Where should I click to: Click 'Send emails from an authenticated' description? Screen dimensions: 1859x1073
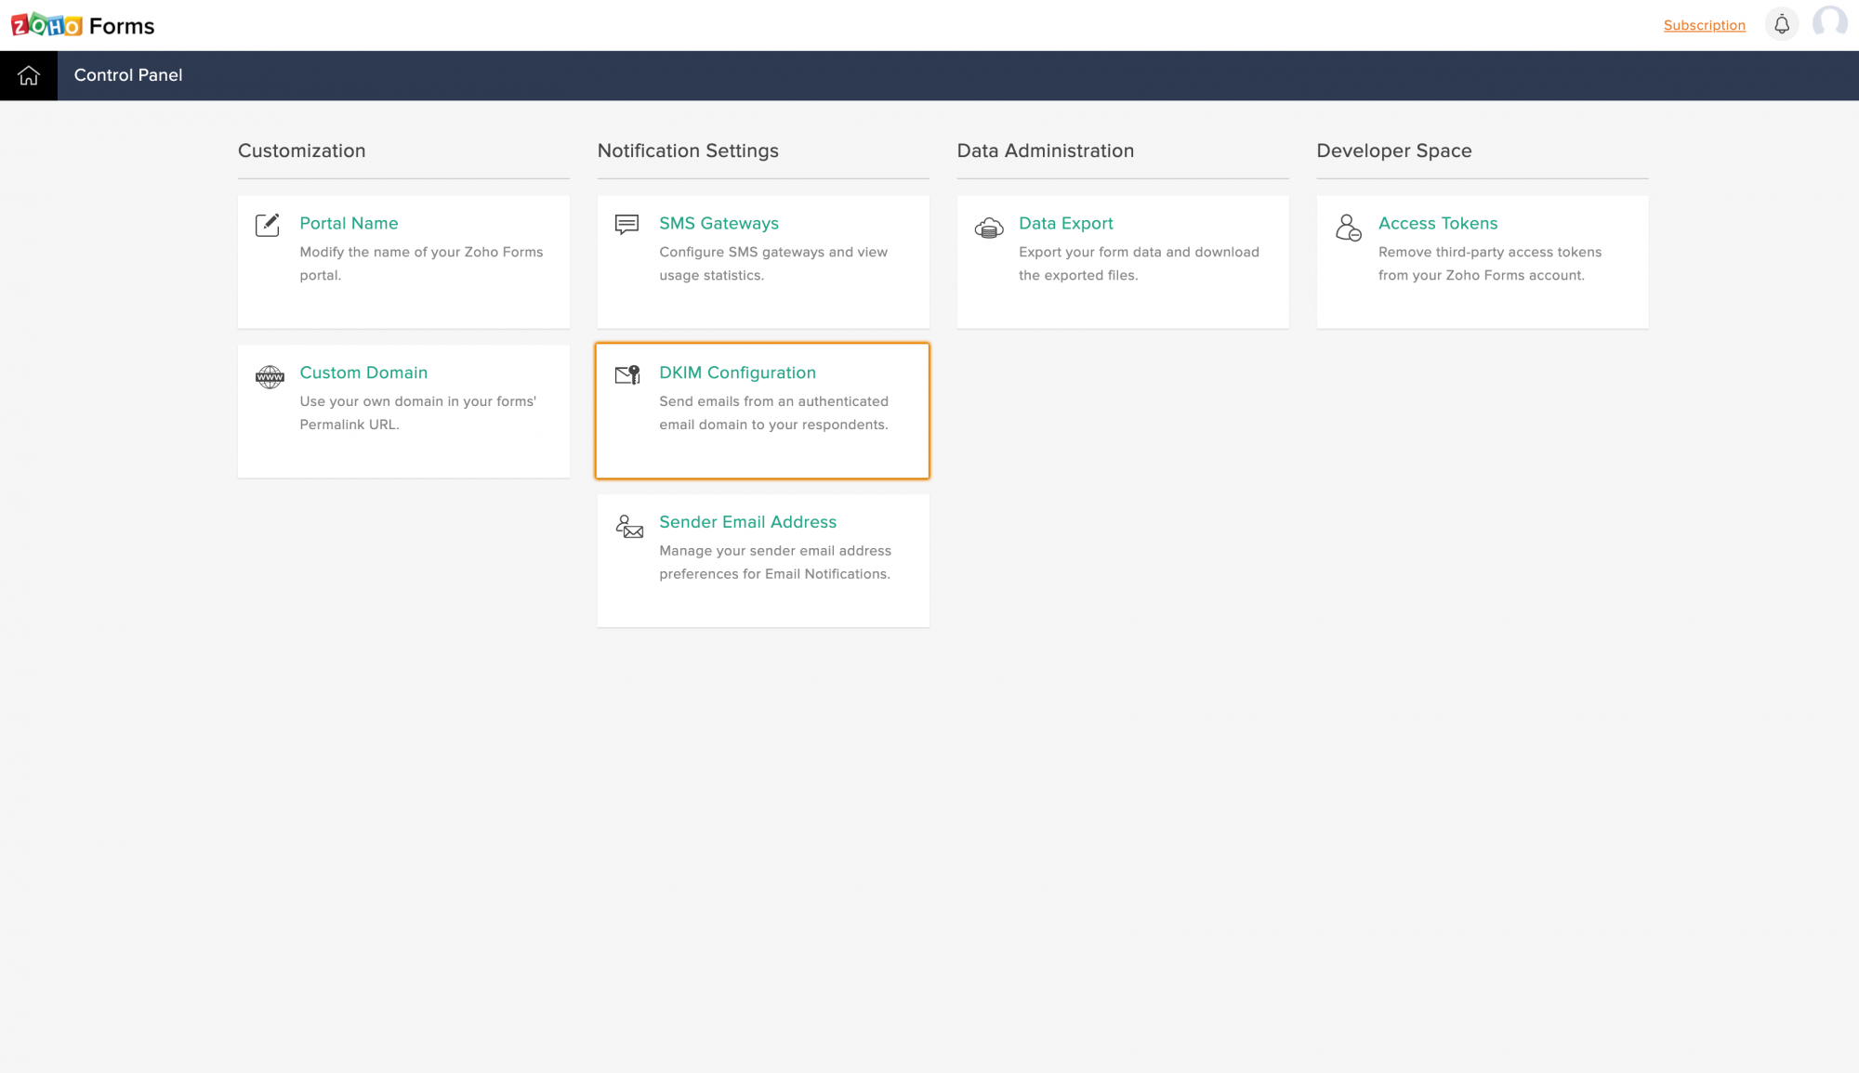[773, 413]
